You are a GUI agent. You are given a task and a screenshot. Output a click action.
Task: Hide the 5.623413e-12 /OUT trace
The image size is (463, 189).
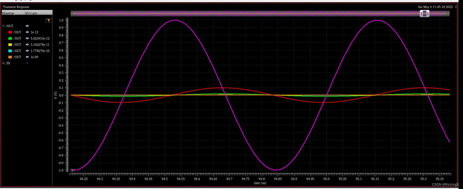click(x=27, y=38)
